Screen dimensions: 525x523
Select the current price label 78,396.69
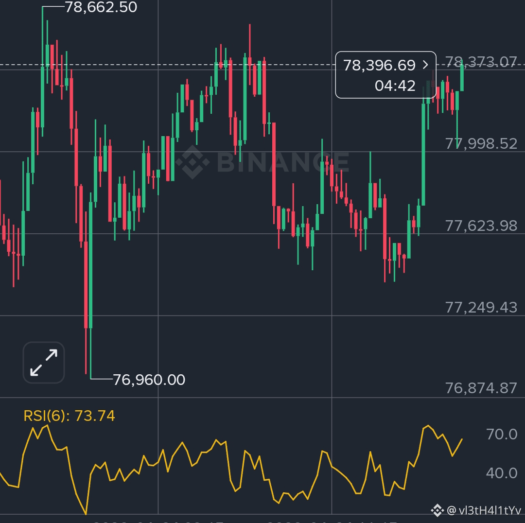click(379, 65)
